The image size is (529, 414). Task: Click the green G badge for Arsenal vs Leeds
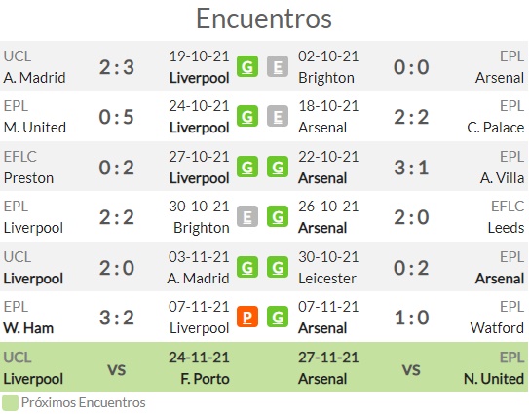(278, 216)
